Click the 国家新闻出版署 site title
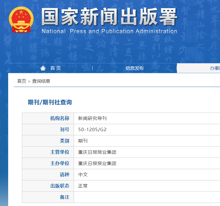 coord(109,17)
